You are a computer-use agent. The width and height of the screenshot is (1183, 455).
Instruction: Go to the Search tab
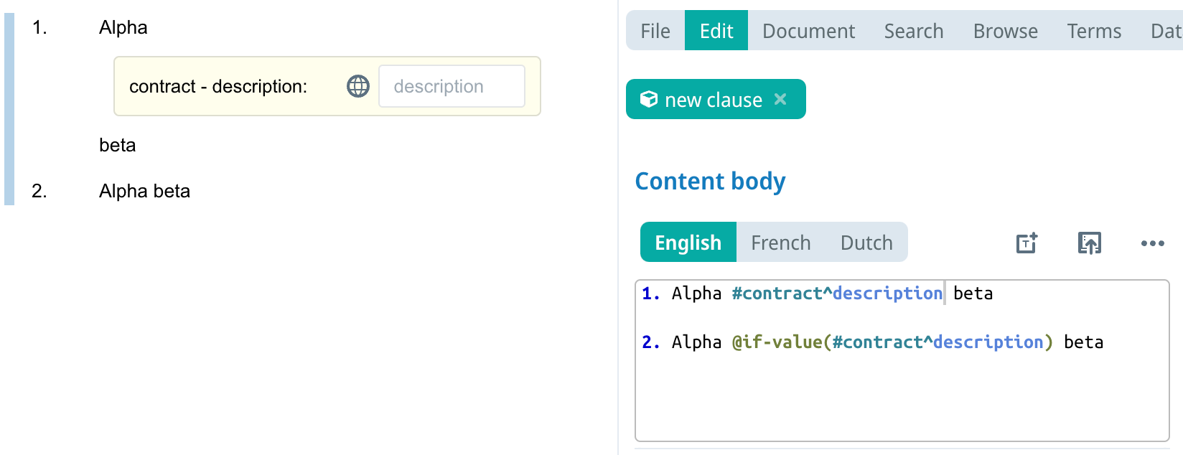[x=913, y=31]
